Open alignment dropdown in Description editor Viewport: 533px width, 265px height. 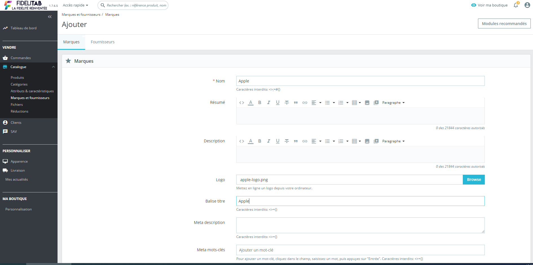316,141
